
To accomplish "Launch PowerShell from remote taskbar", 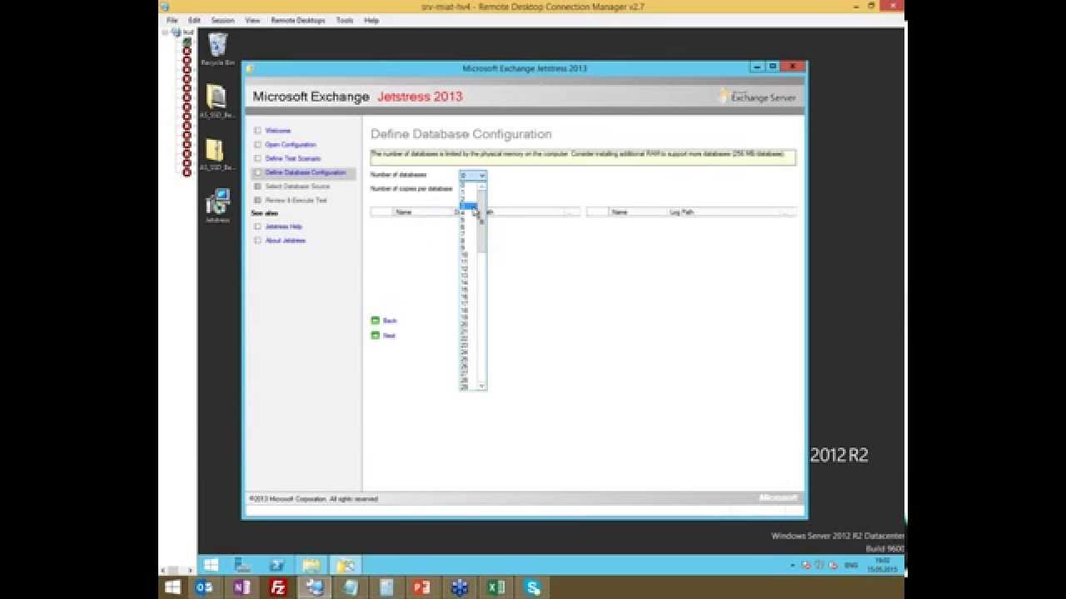I will tap(276, 565).
